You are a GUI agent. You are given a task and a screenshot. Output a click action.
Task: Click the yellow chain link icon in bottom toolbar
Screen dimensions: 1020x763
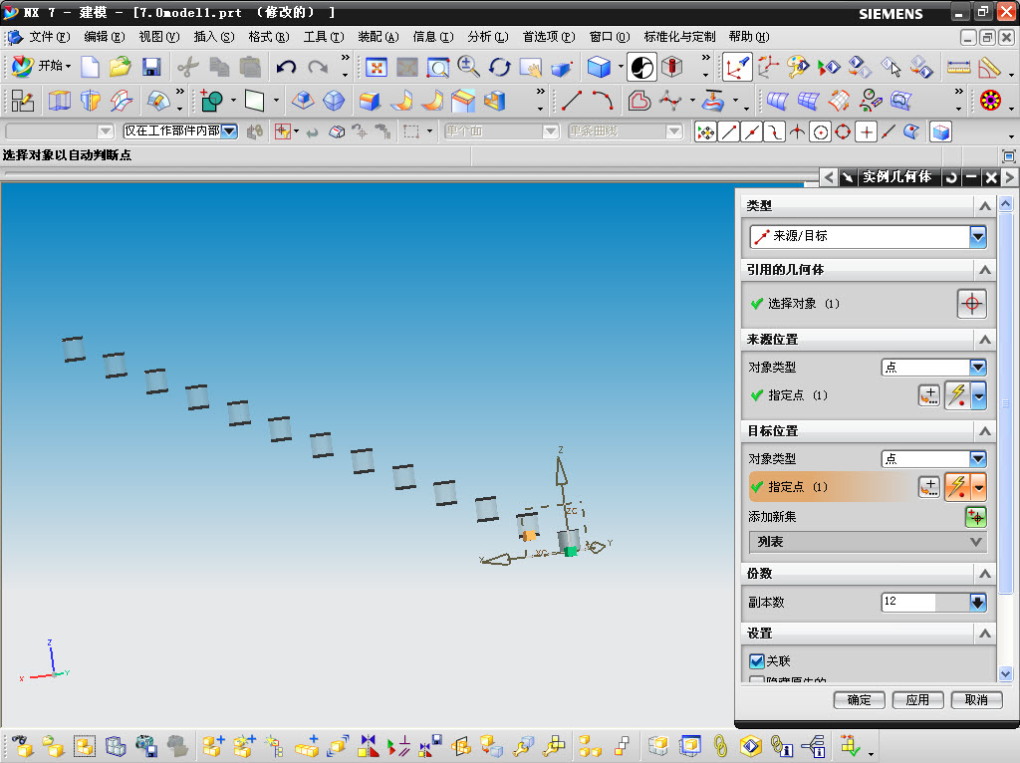(x=719, y=745)
